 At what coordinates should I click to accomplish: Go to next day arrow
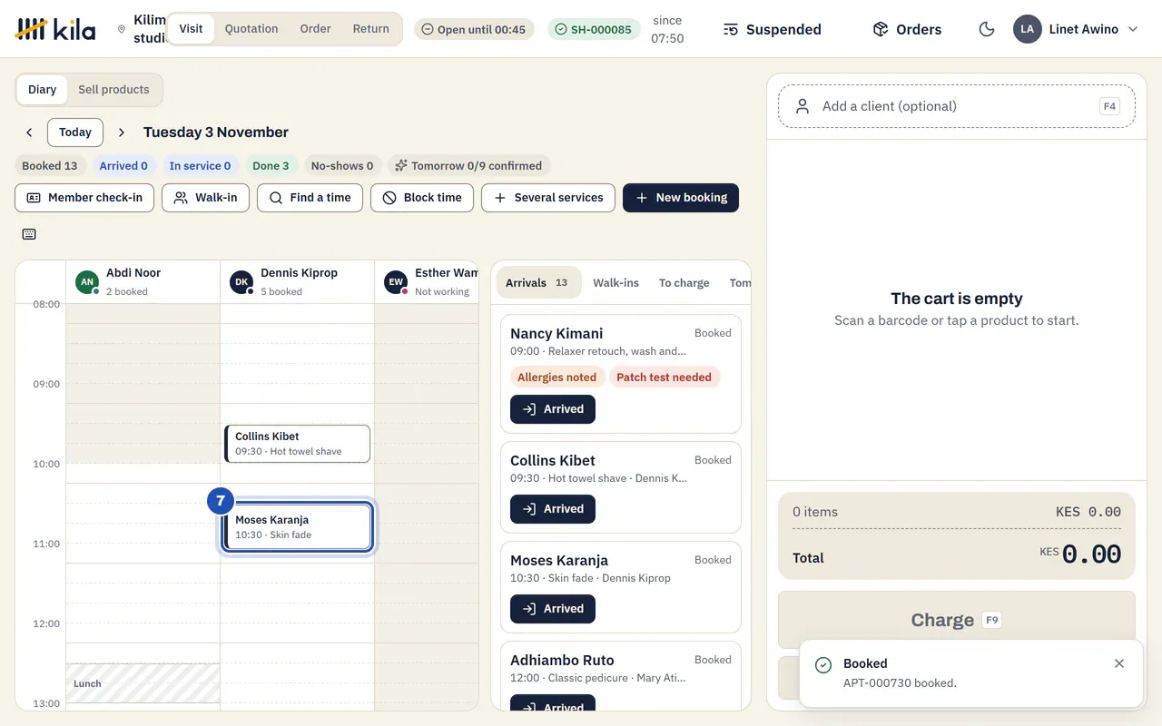coord(122,132)
